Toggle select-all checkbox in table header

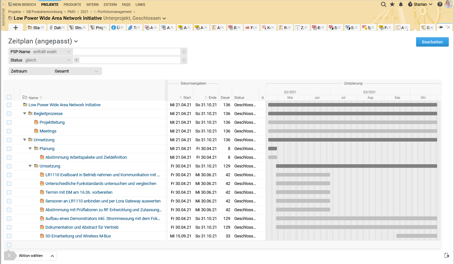pyautogui.click(x=9, y=97)
